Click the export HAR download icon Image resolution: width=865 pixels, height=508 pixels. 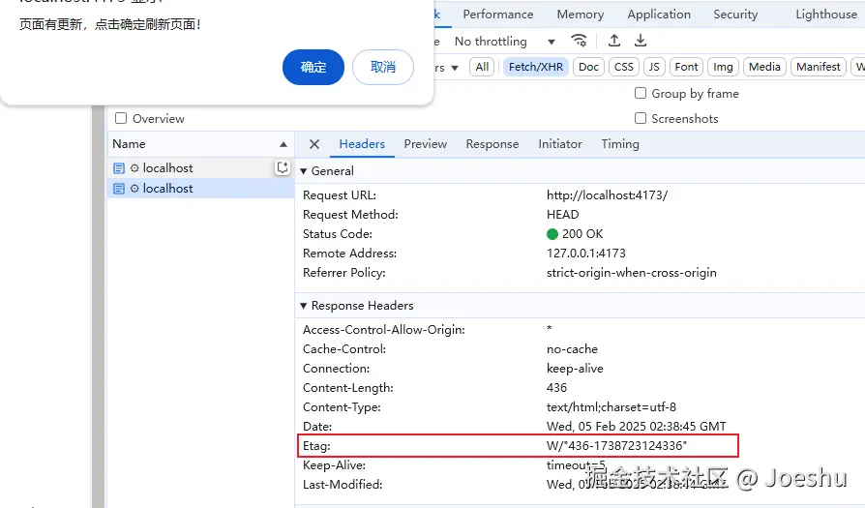pyautogui.click(x=640, y=41)
